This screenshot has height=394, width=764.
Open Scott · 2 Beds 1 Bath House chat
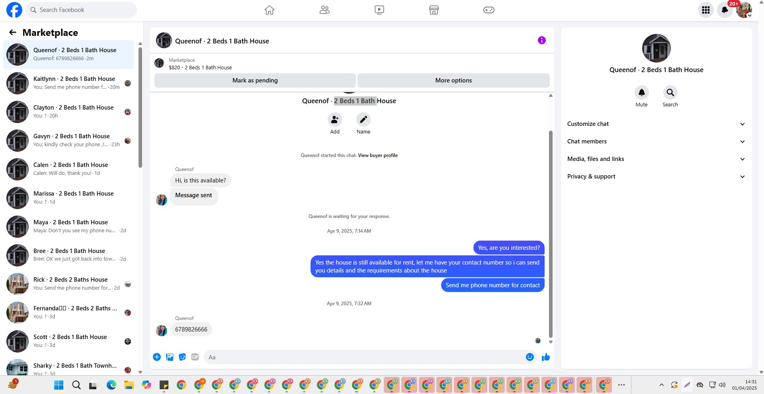pos(68,341)
